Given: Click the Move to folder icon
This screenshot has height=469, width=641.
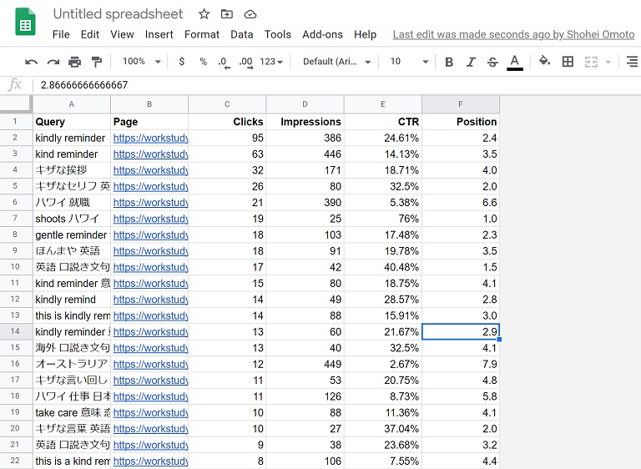Looking at the screenshot, I should (x=227, y=14).
